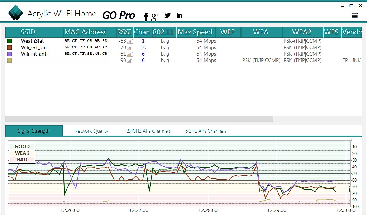Viewport: 367px width, 215px height.
Task: Open the 5GHz APs Channels tab
Action: point(206,131)
